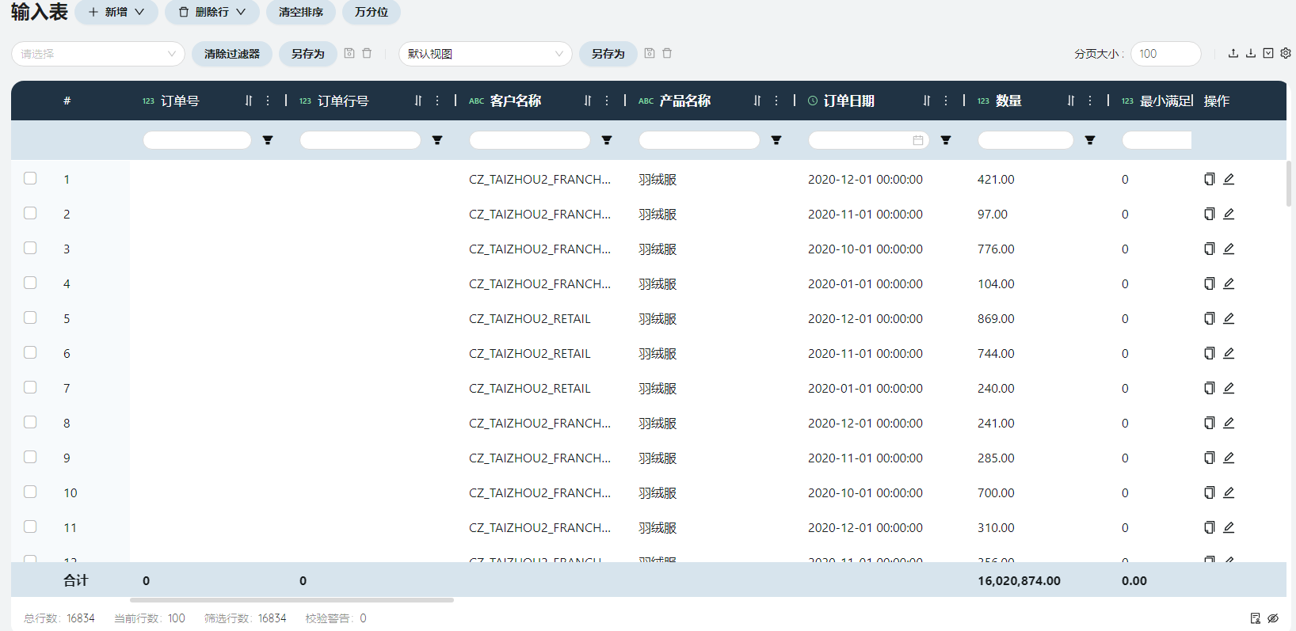Open table settings gear icon

point(1286,53)
